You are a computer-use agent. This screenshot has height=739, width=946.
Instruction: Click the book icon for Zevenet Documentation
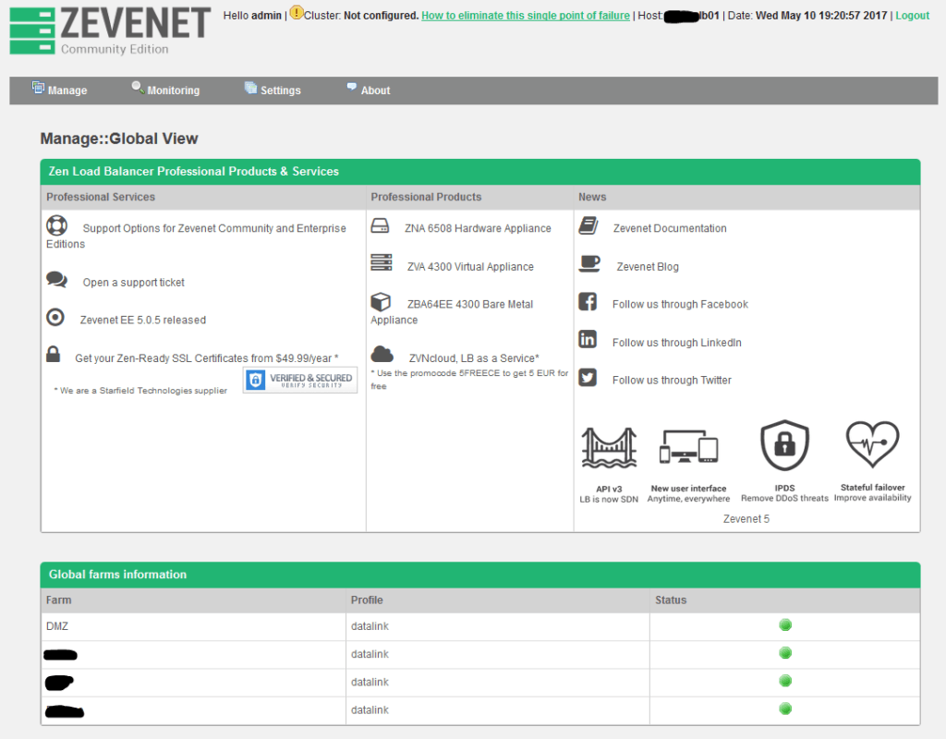[x=588, y=225]
